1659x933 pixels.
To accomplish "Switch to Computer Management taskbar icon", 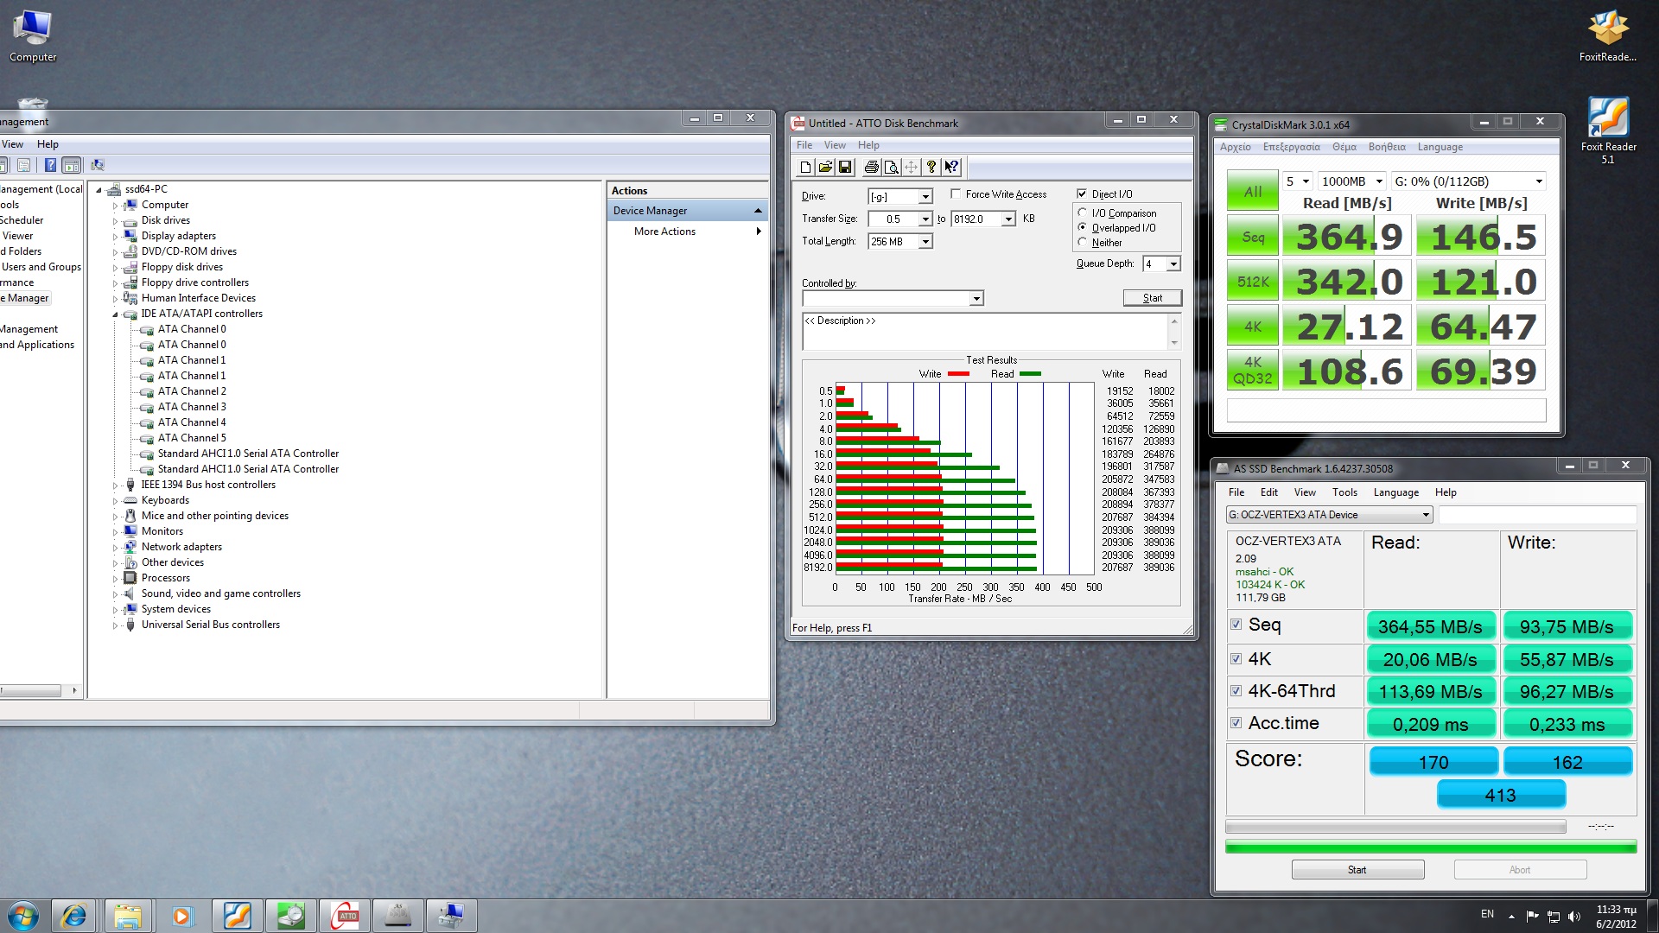I will 451,916.
